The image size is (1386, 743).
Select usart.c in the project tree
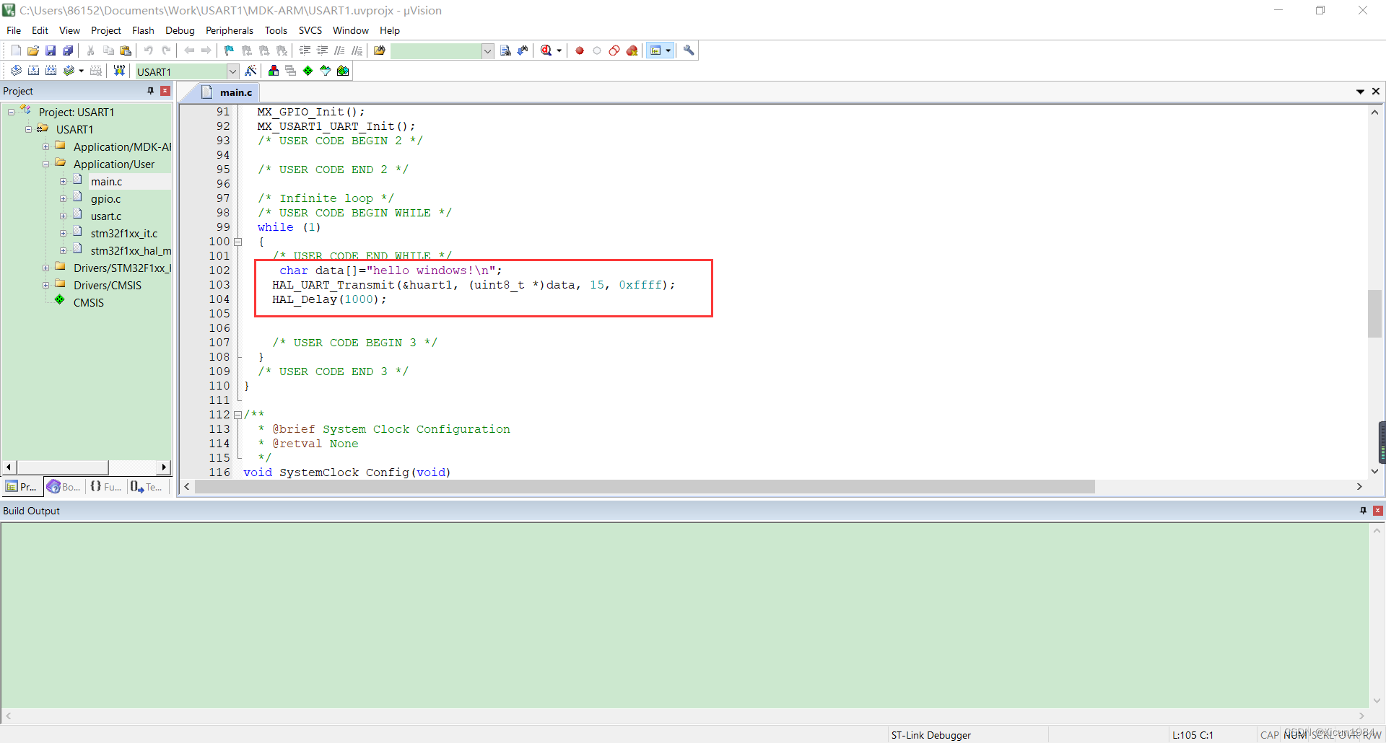105,216
